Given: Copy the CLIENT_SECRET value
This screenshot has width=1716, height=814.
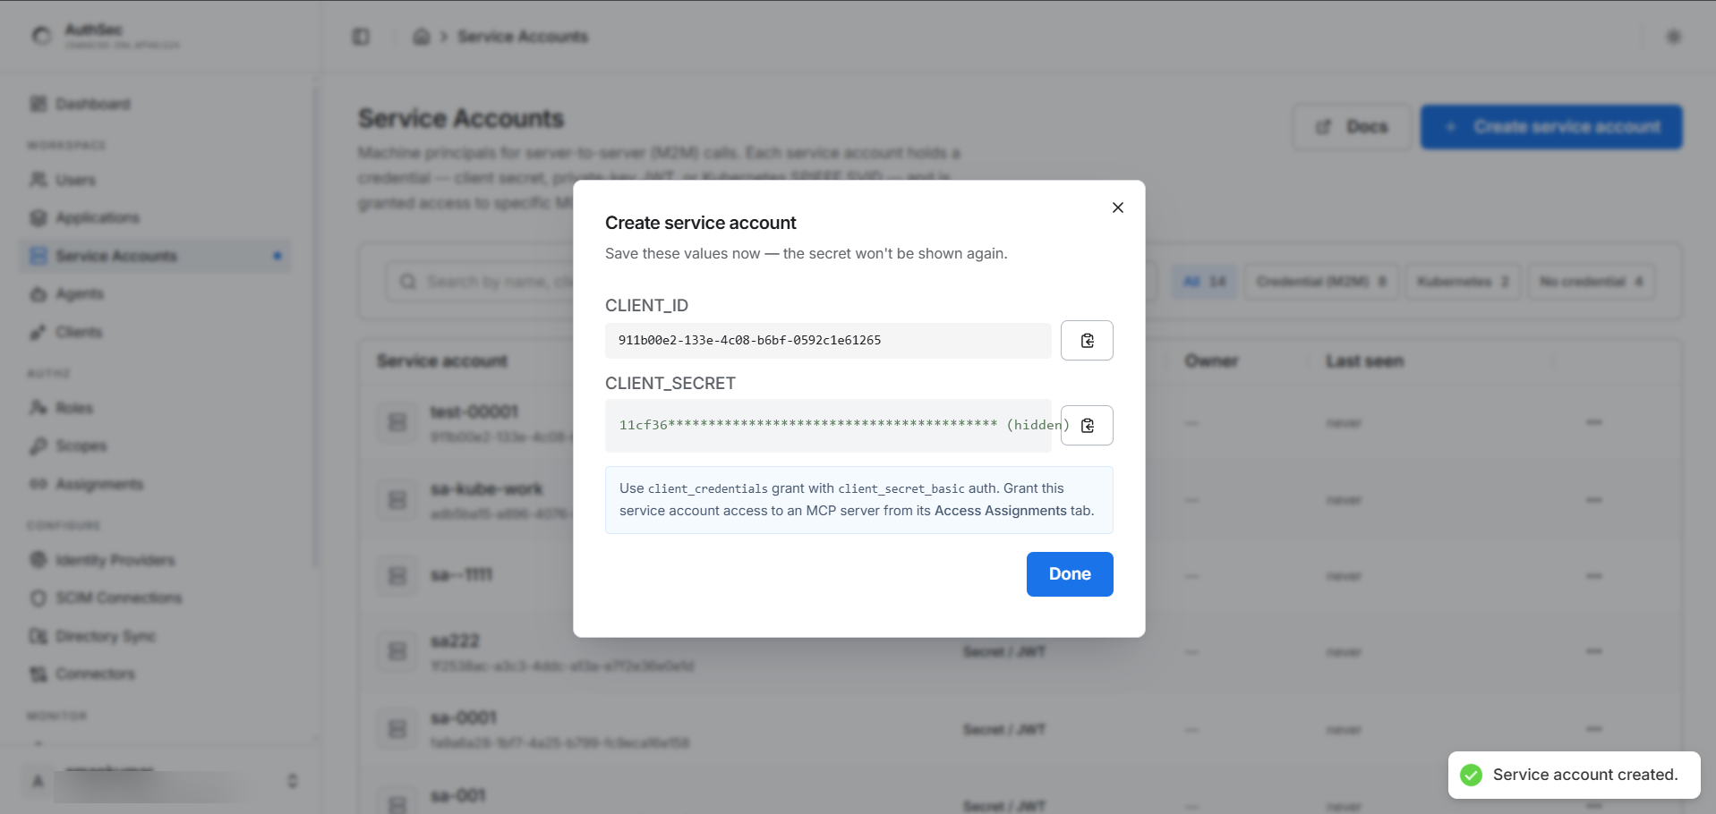Looking at the screenshot, I should [1087, 425].
